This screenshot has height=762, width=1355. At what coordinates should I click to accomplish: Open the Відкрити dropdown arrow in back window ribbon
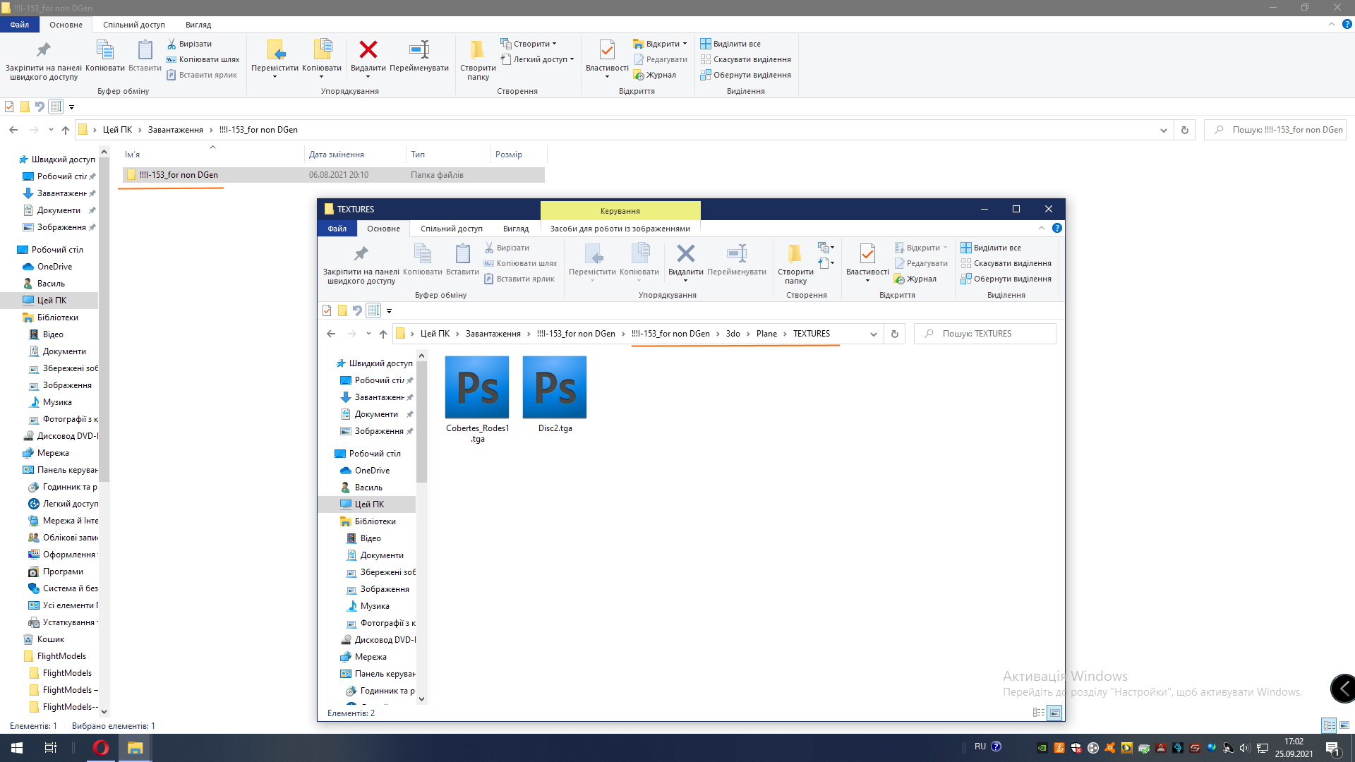click(x=685, y=44)
